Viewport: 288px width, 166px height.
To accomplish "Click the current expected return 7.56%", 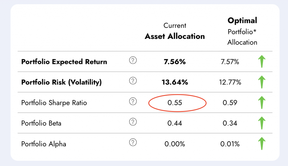I will click(175, 62).
